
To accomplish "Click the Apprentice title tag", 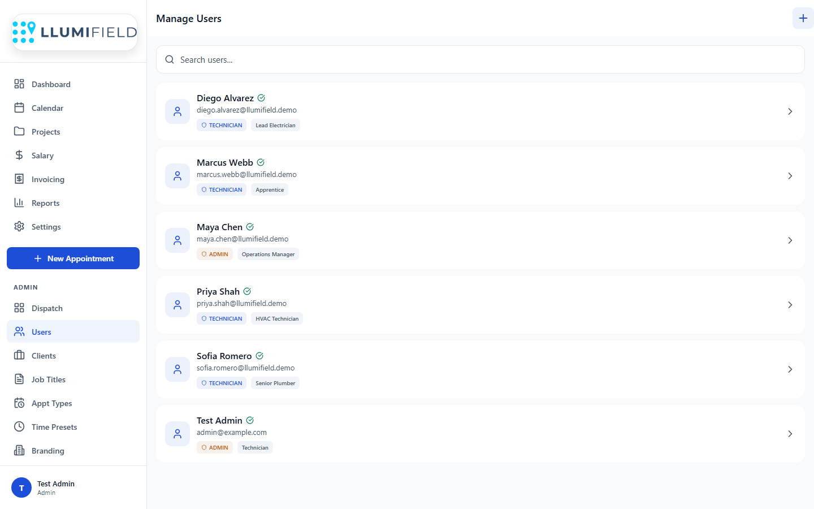I will tap(270, 190).
